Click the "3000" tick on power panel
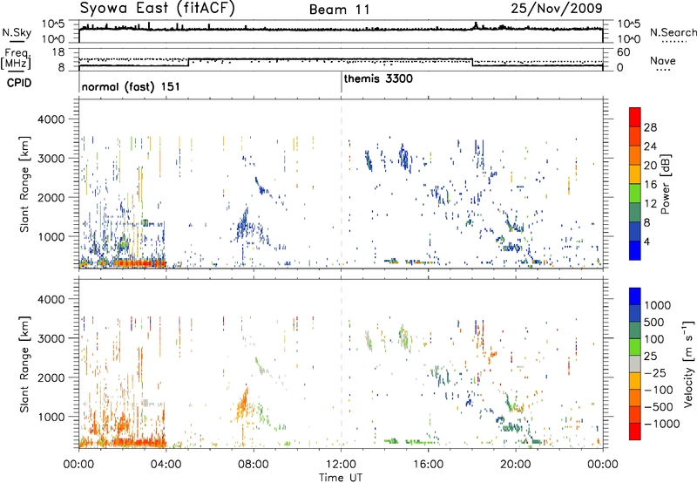 pos(51,159)
